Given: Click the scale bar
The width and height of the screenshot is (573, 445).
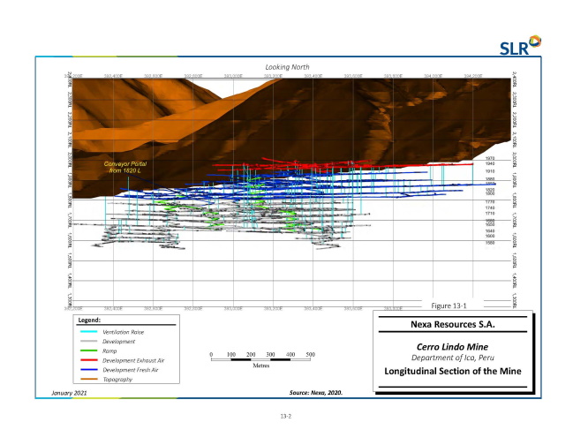Looking at the screenshot, I should (260, 359).
